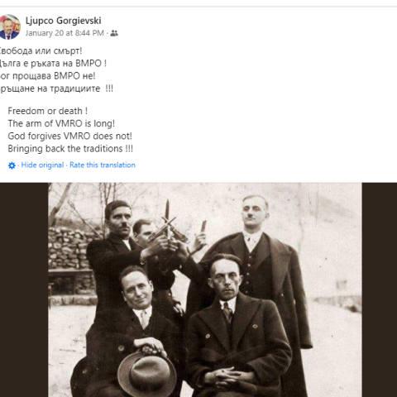Image resolution: width=397 pixels, height=397 pixels.
Task: Open the January 20 at 8:44 PM timestamp
Action: click(x=65, y=33)
